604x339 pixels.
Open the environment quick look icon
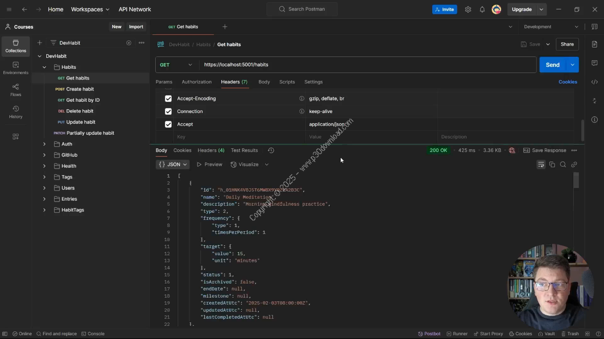click(x=594, y=27)
